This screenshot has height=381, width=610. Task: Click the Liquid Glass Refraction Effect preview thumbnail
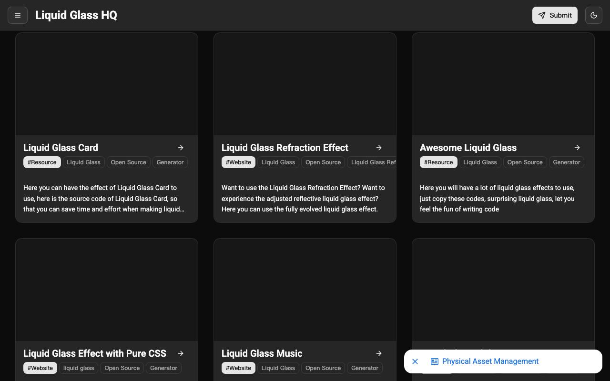click(x=305, y=84)
